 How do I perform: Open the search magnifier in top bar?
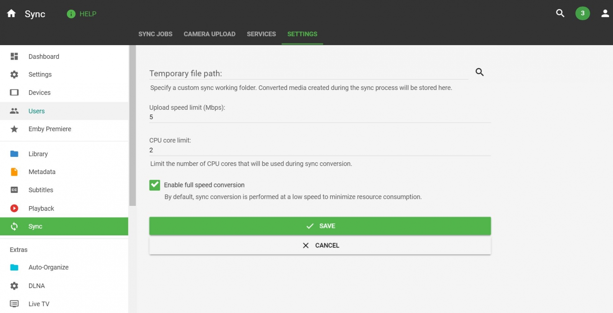[560, 13]
